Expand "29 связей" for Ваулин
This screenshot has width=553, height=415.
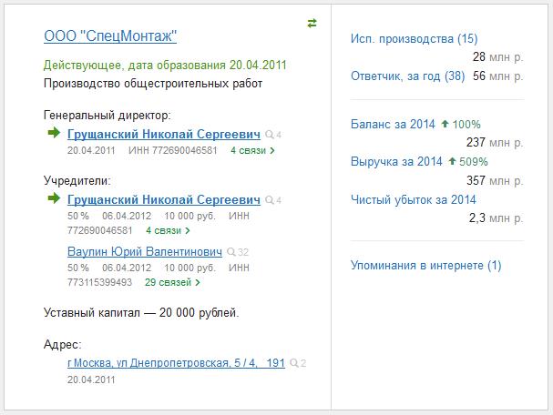[172, 282]
